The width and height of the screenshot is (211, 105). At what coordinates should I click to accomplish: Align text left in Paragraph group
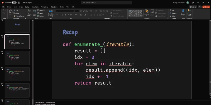(x=91, y=15)
